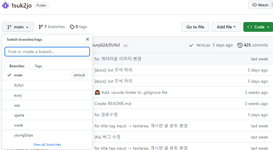Expand the Add file dropdown

pyautogui.click(x=226, y=27)
